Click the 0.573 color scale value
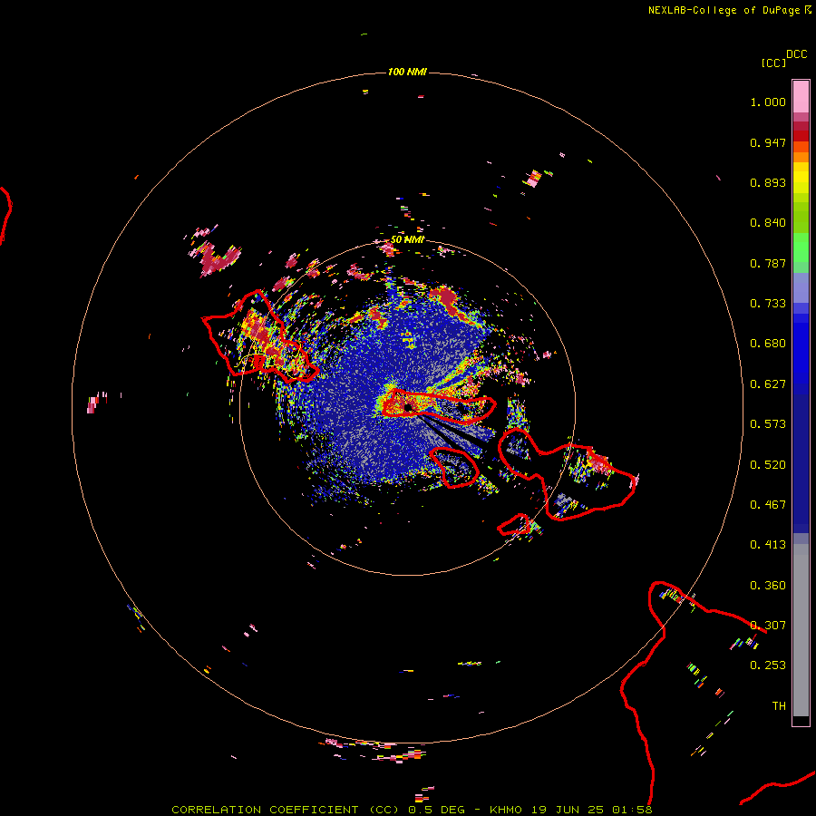 (768, 424)
